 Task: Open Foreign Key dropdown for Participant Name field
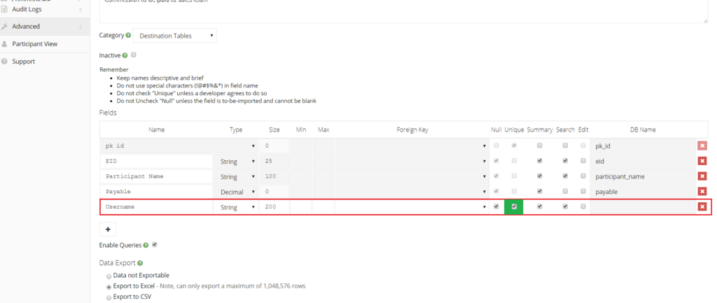[412, 176]
